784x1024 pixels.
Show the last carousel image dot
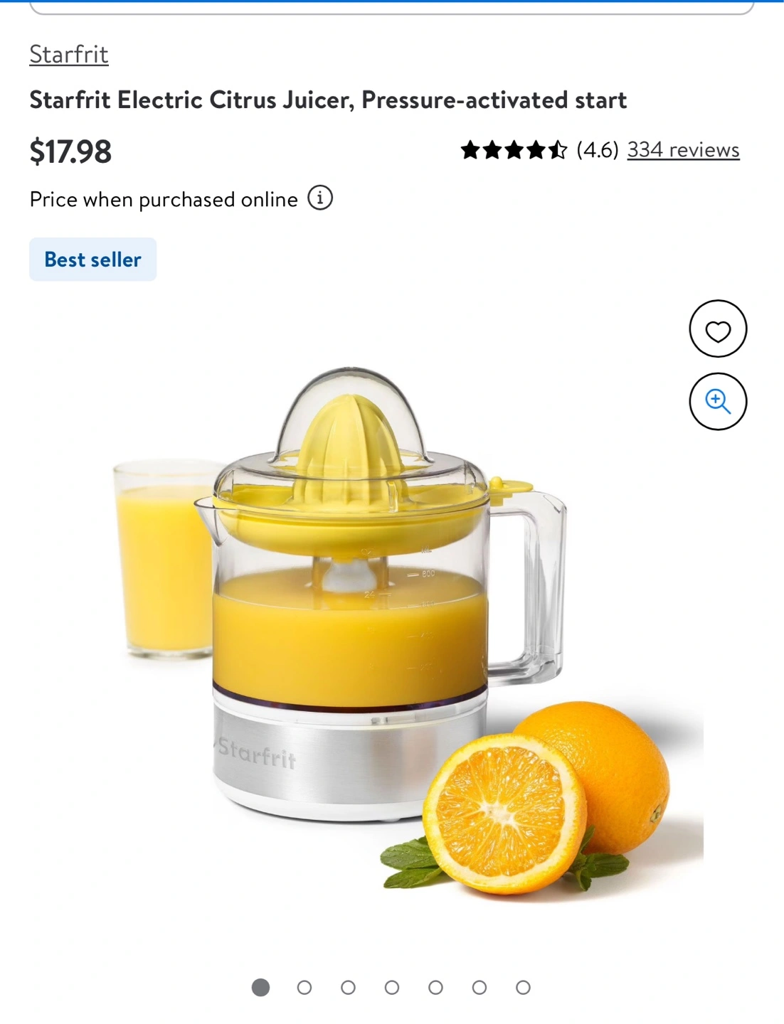click(524, 988)
